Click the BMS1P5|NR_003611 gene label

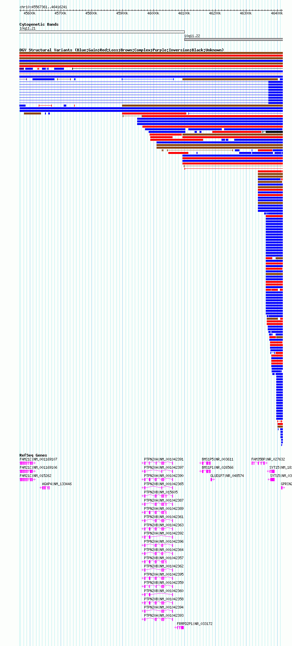tap(218, 459)
